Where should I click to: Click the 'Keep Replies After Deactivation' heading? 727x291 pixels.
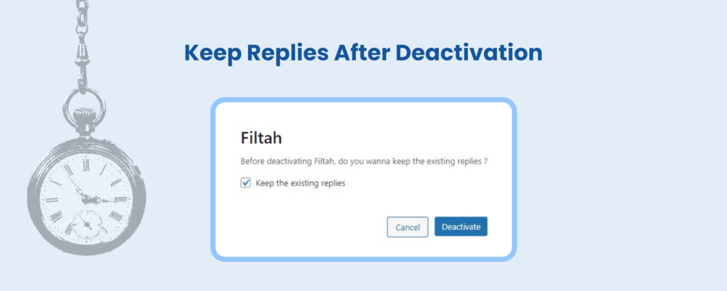(x=362, y=53)
